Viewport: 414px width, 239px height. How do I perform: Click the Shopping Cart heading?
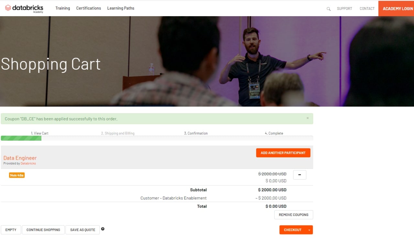tap(51, 64)
